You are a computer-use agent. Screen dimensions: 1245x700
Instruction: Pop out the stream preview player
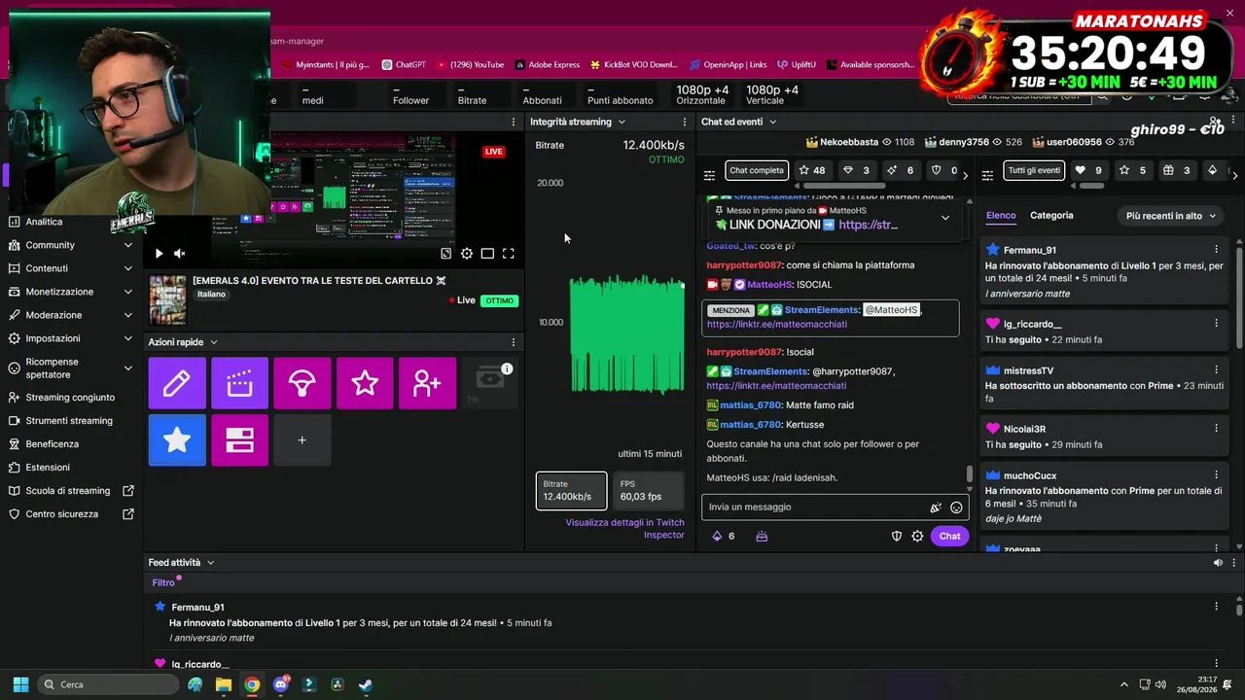[446, 254]
